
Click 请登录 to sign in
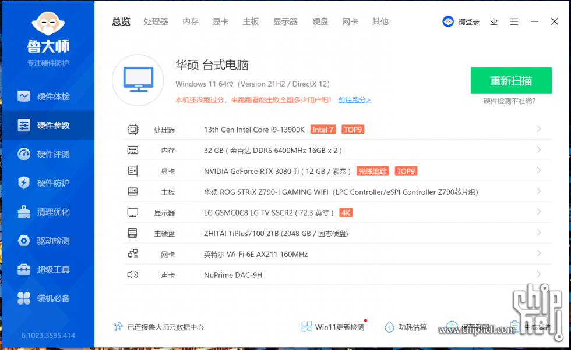(x=468, y=22)
